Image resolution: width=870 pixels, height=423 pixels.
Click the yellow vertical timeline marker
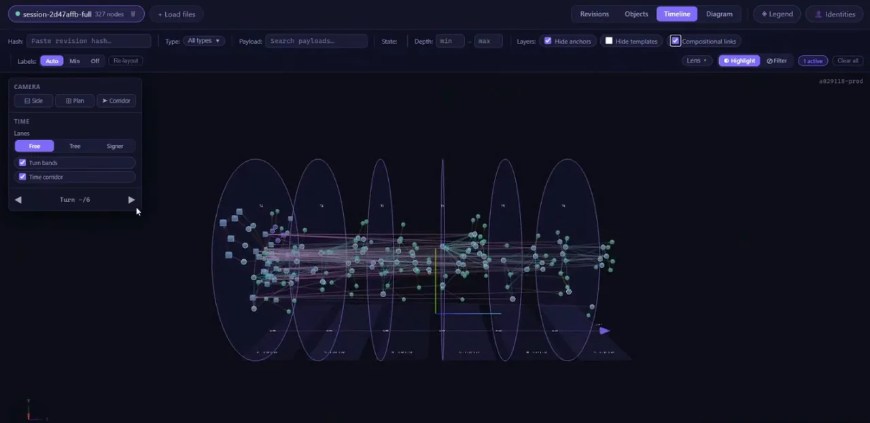[435, 280]
